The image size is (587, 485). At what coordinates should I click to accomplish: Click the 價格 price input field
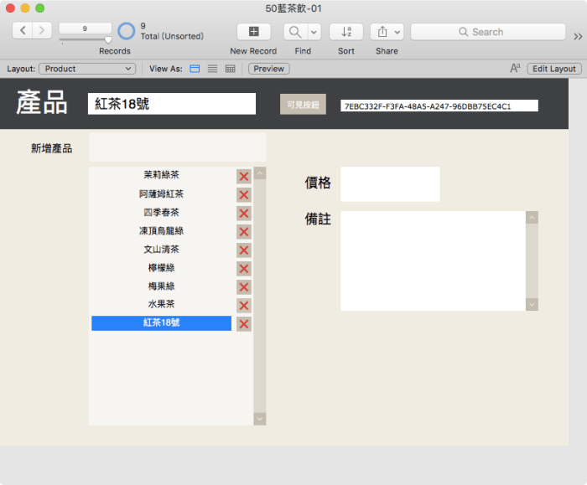click(x=390, y=184)
